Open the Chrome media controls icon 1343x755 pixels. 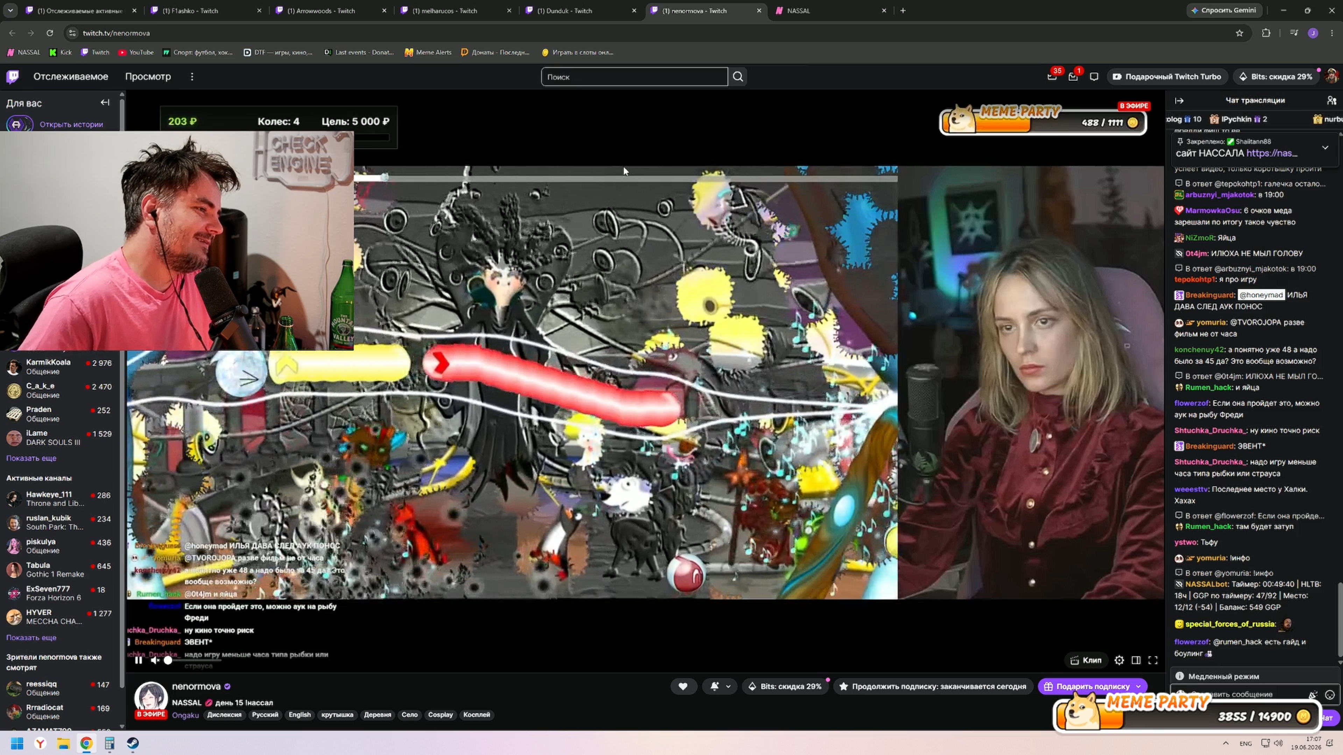[x=1294, y=33]
